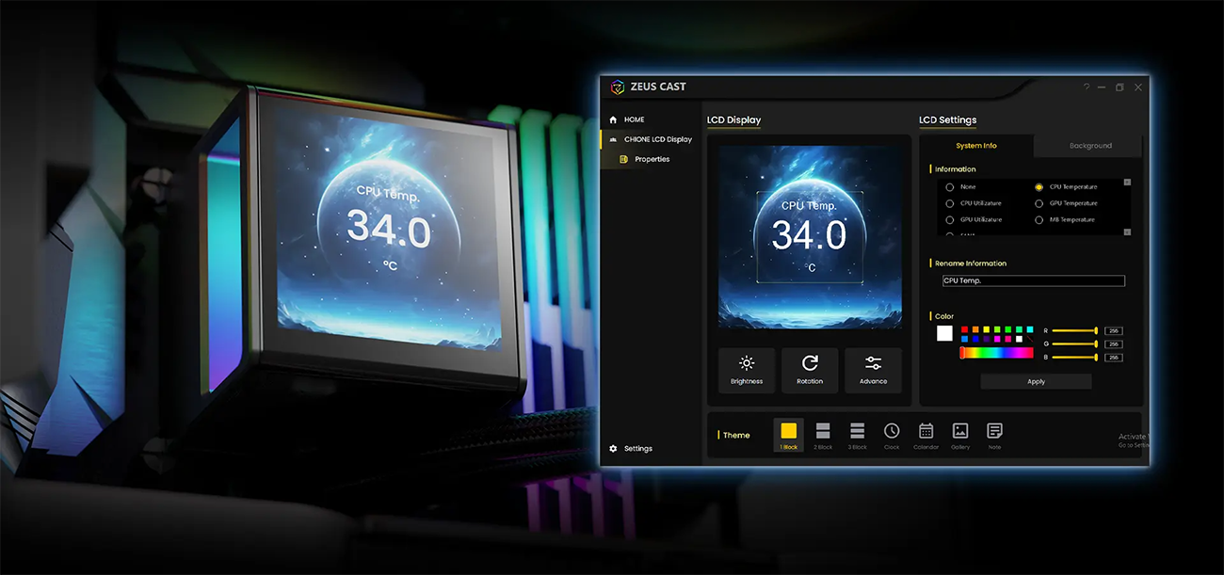This screenshot has width=1224, height=575.
Task: Choose the GPU Temperature radio option
Action: pos(1039,203)
